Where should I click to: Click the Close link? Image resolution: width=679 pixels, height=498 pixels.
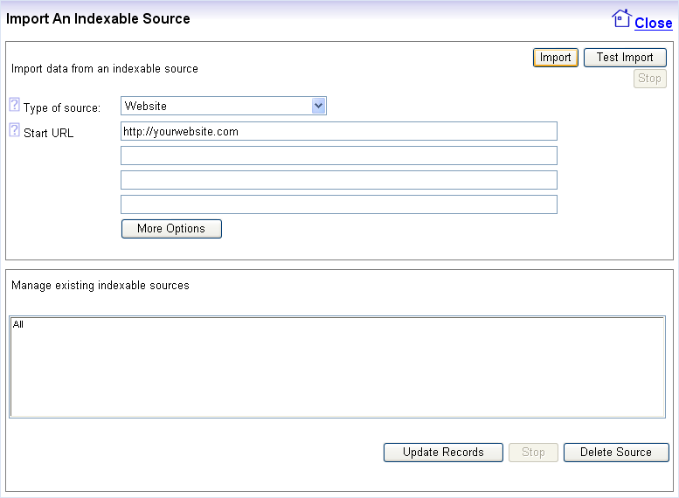653,24
